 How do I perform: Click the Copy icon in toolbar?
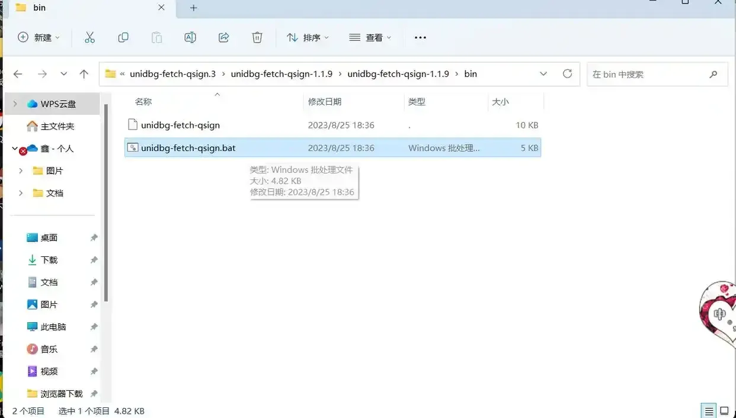(x=123, y=37)
